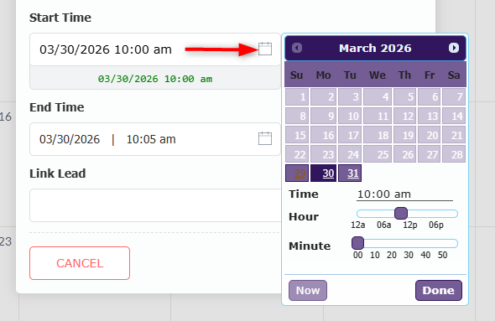
Task: Click the March 2026 month title
Action: 375,49
